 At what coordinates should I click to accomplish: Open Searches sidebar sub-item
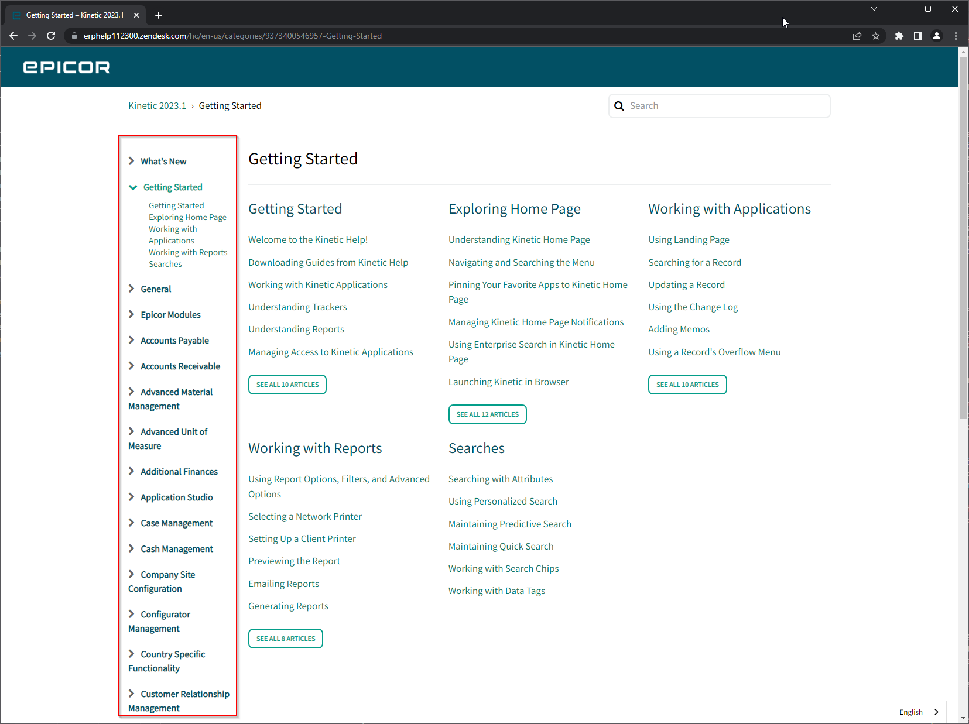(x=165, y=264)
